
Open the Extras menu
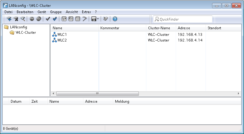pos(86,12)
